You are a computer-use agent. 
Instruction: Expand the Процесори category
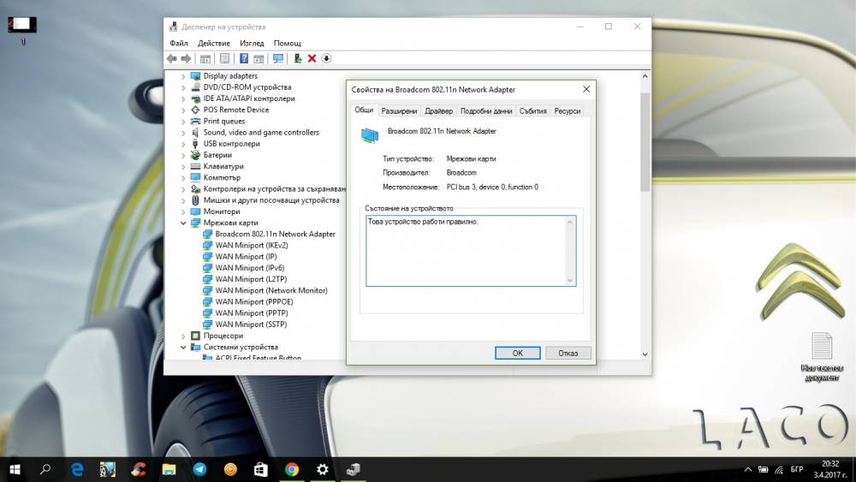183,336
